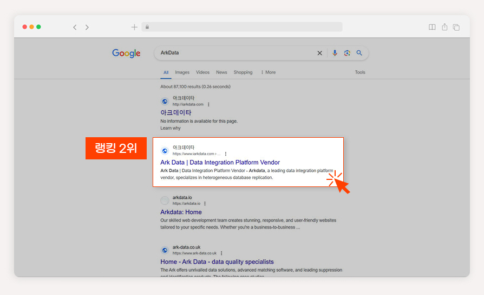
Task: Go back with the browser back arrow
Action: click(75, 28)
